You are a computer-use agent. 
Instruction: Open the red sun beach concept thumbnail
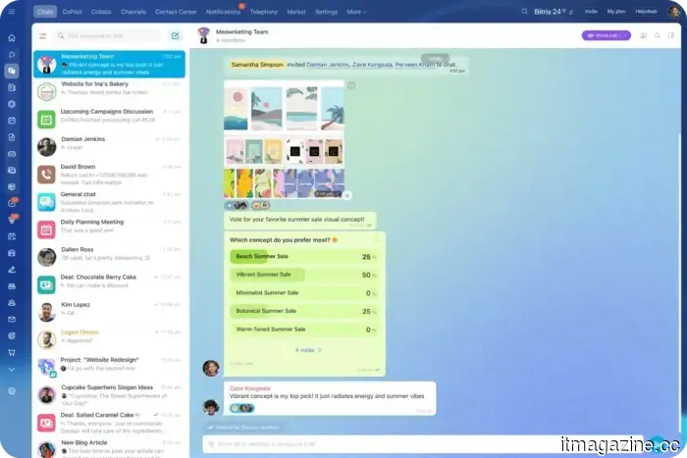(236, 109)
